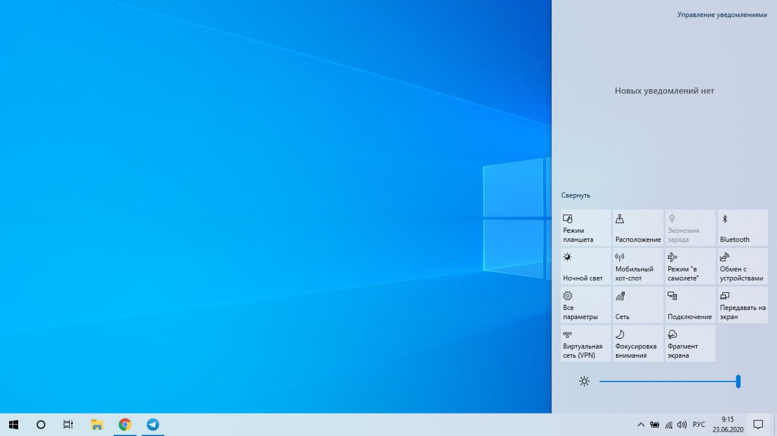
Task: Click the Экономия заряда battery saver tile
Action: click(690, 227)
